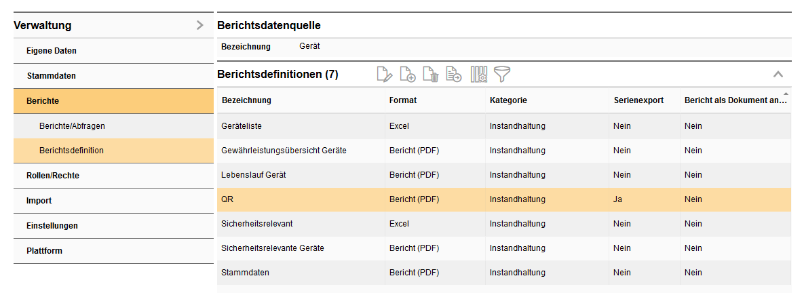
Task: Click the export report definition icon
Action: pyautogui.click(x=454, y=74)
